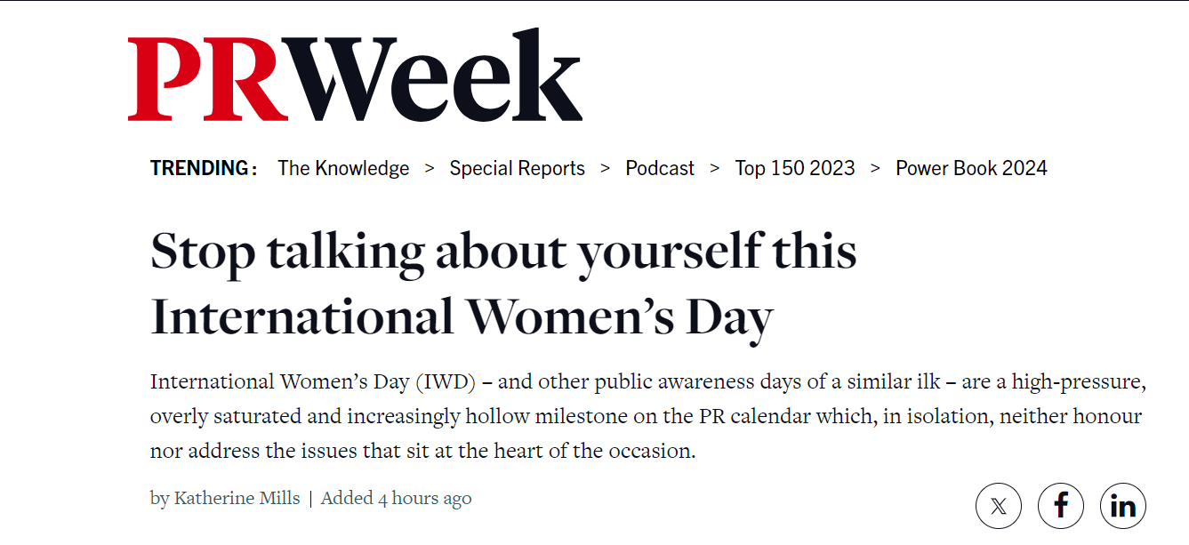Go to Special Reports section

517,168
